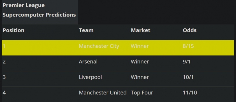Click the Winner market in highlighted row
This screenshot has height=102, width=236.
coord(140,46)
